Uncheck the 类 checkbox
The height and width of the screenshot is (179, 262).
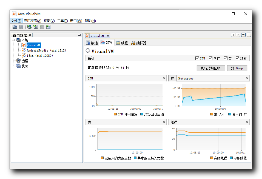click(x=226, y=58)
